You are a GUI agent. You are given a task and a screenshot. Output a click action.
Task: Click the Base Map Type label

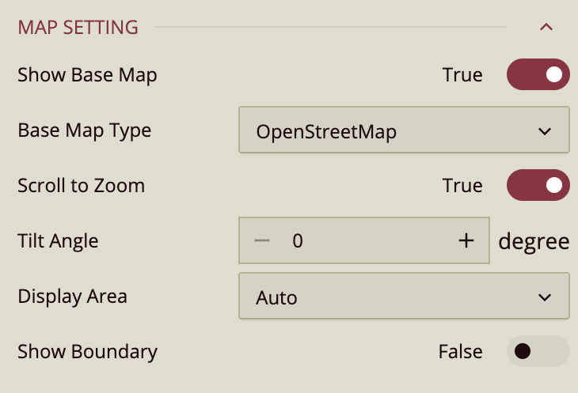[x=84, y=130]
